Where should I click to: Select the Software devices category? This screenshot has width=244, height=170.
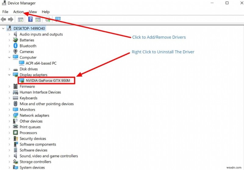34,150
